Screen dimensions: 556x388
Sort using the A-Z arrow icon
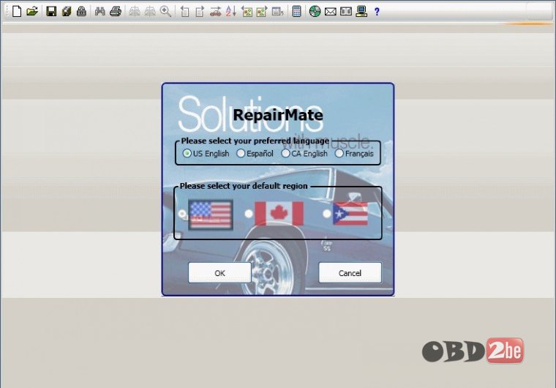coord(231,12)
